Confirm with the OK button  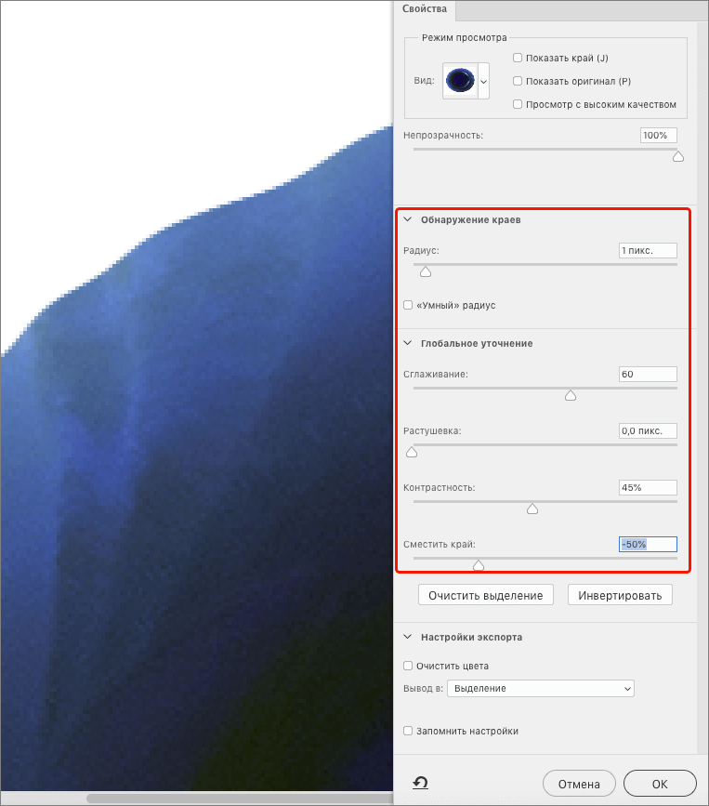[x=660, y=784]
